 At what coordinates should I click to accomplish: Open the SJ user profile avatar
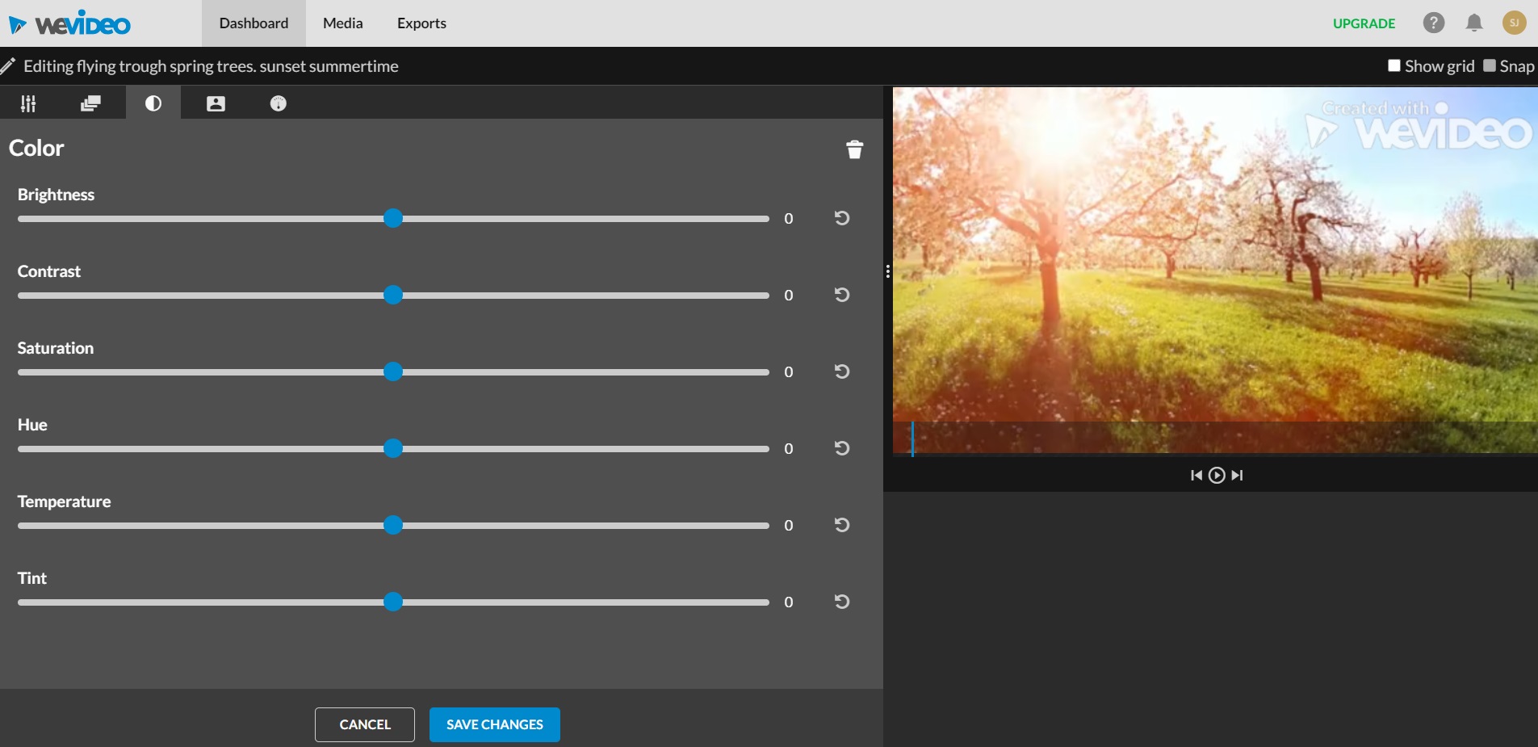pos(1515,23)
